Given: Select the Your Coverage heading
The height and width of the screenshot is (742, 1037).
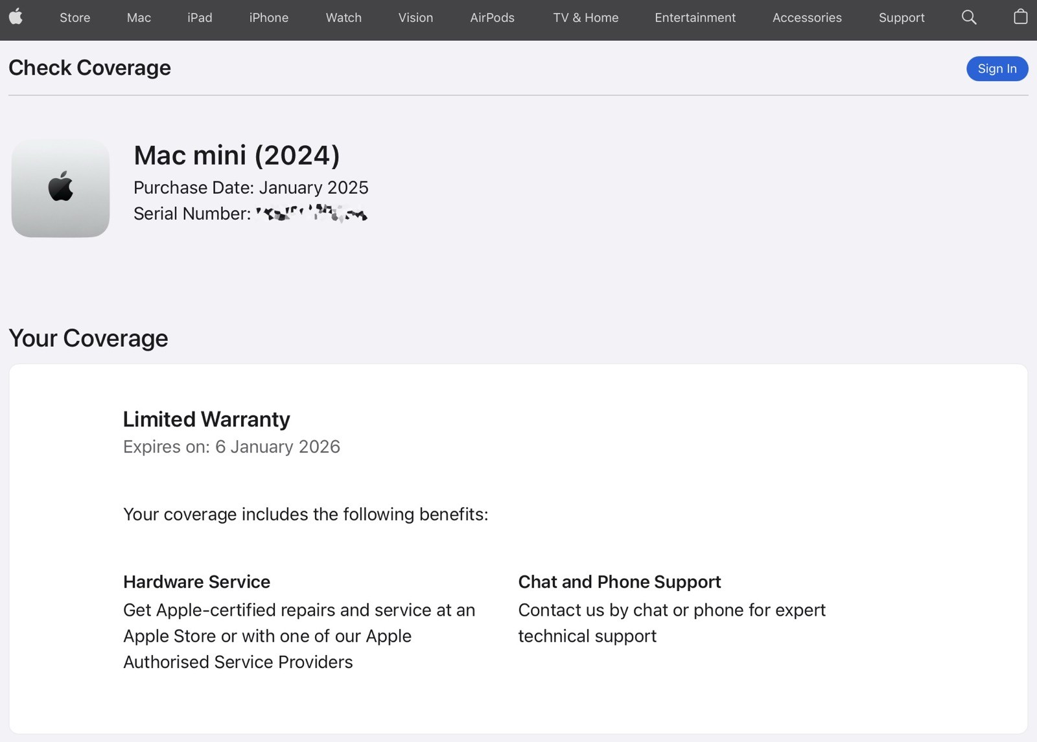Looking at the screenshot, I should point(88,338).
